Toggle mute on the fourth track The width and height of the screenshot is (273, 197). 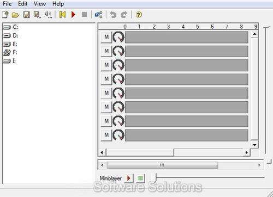[x=106, y=79]
